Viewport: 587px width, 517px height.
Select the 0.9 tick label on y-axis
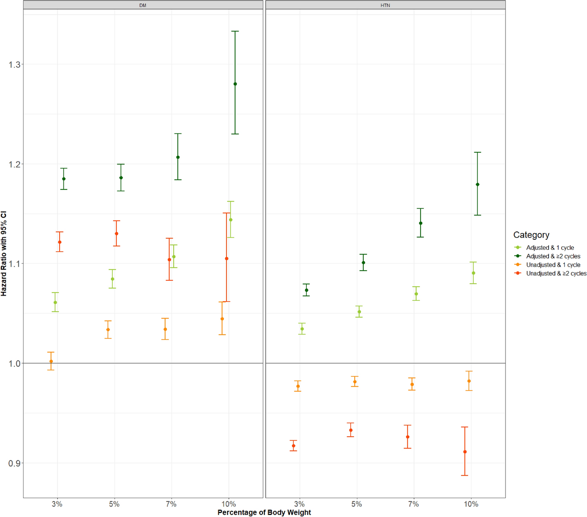coord(14,463)
